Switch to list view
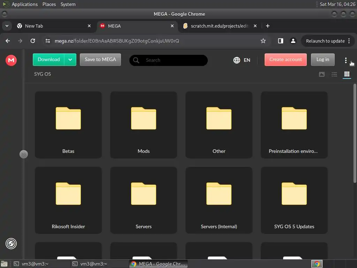This screenshot has width=357, height=268. (x=334, y=74)
